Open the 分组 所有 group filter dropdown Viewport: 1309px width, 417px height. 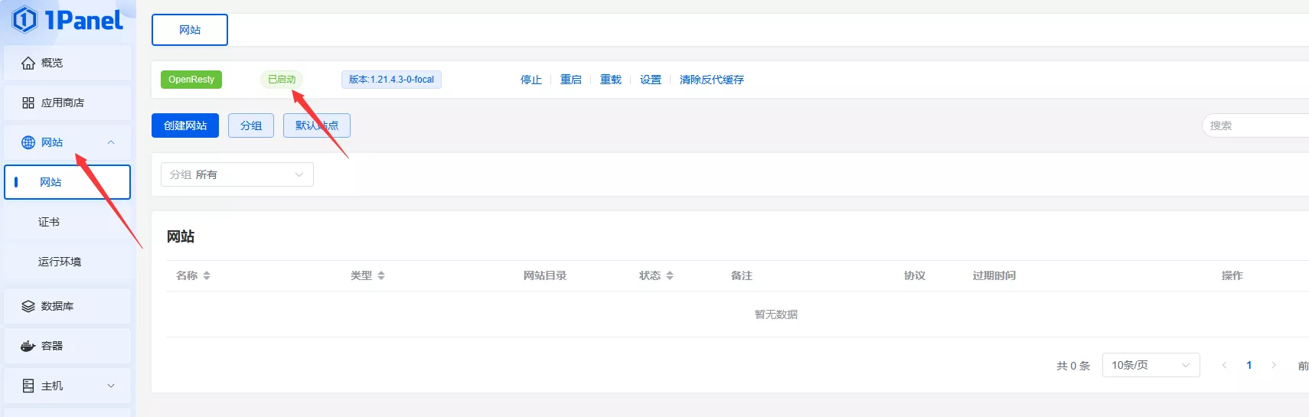[237, 174]
